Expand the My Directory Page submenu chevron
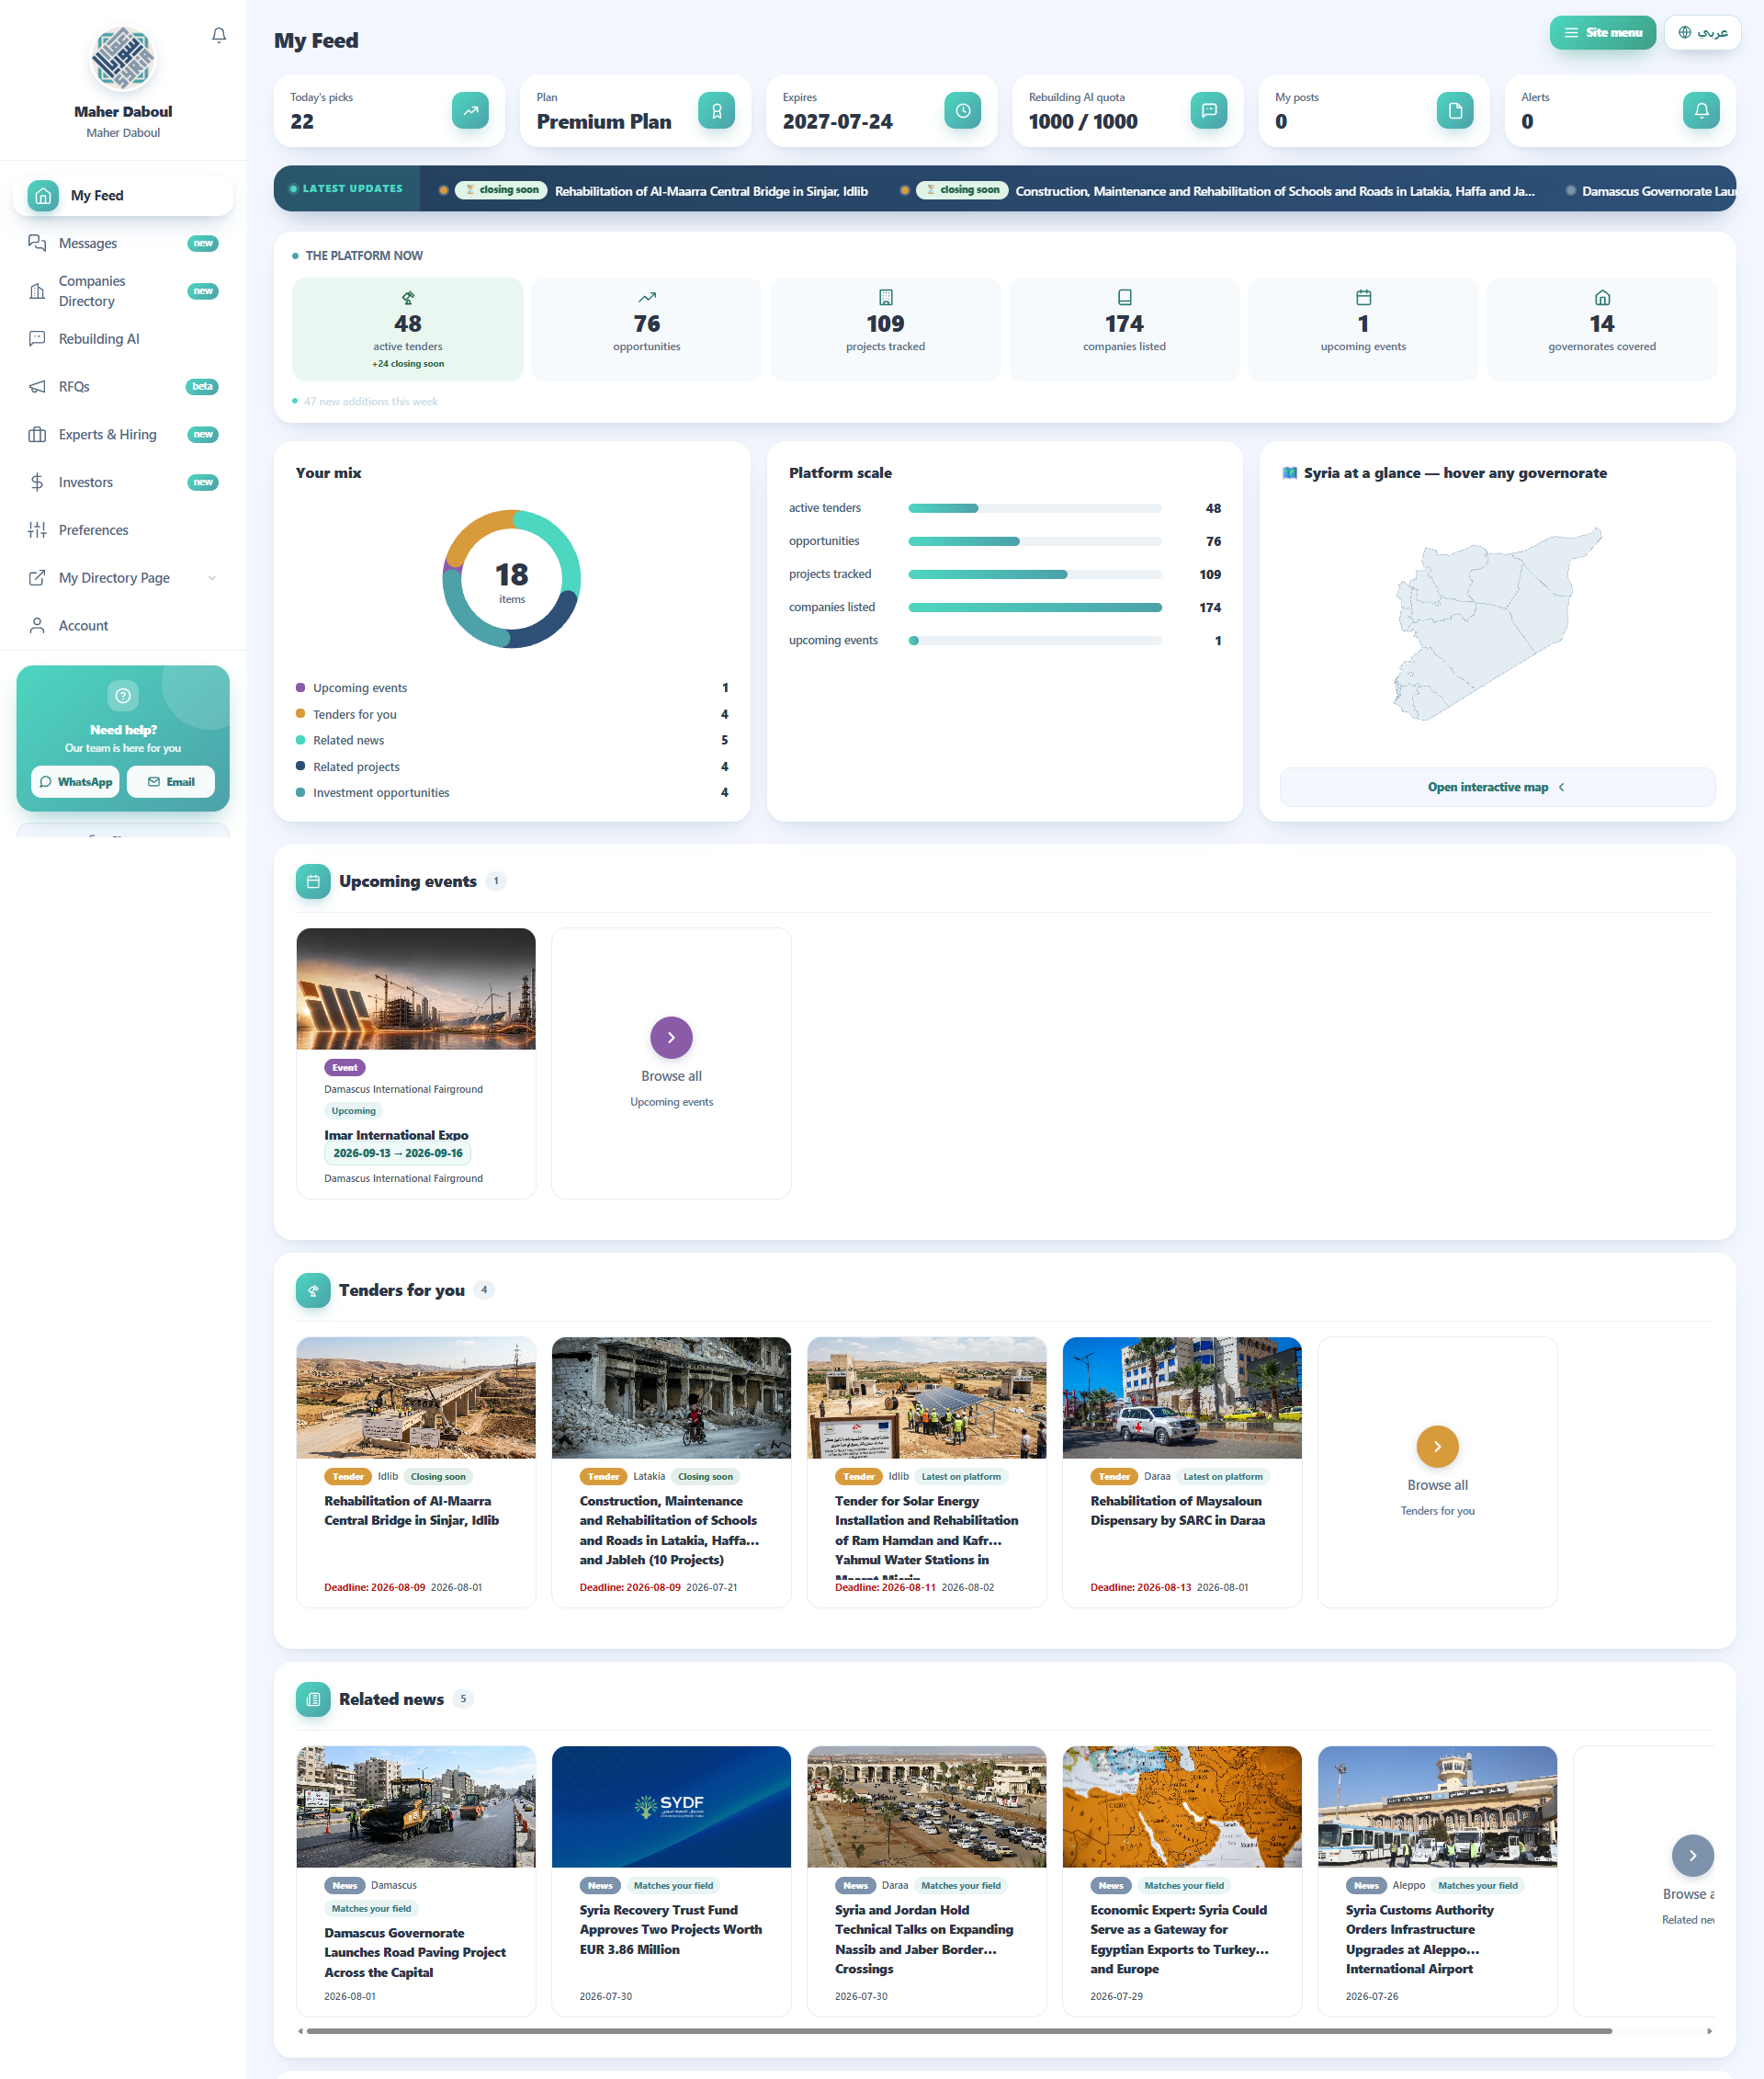 tap(212, 578)
